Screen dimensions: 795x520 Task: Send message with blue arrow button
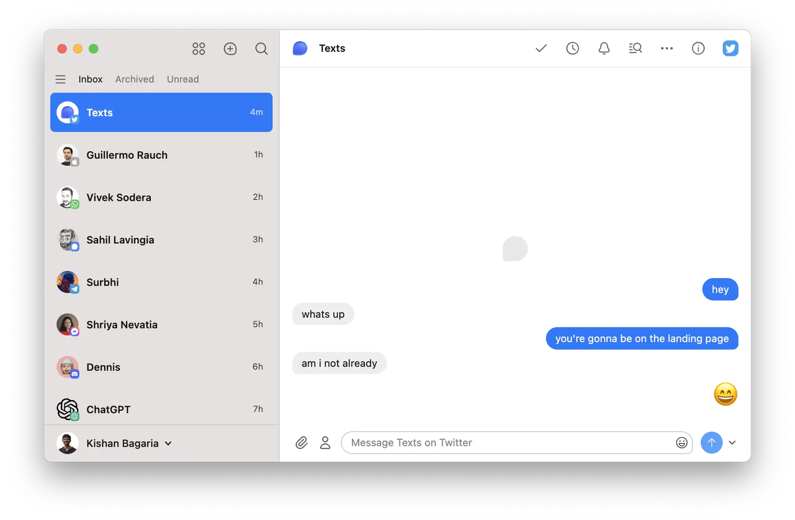[x=712, y=442]
